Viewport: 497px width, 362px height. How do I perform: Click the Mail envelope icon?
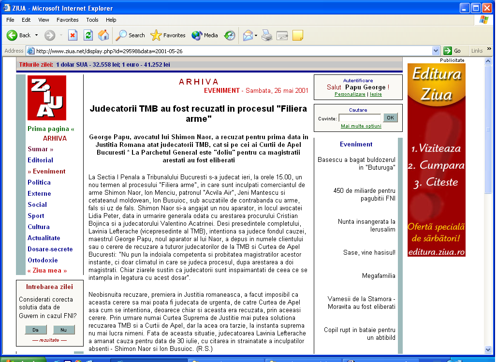click(248, 35)
